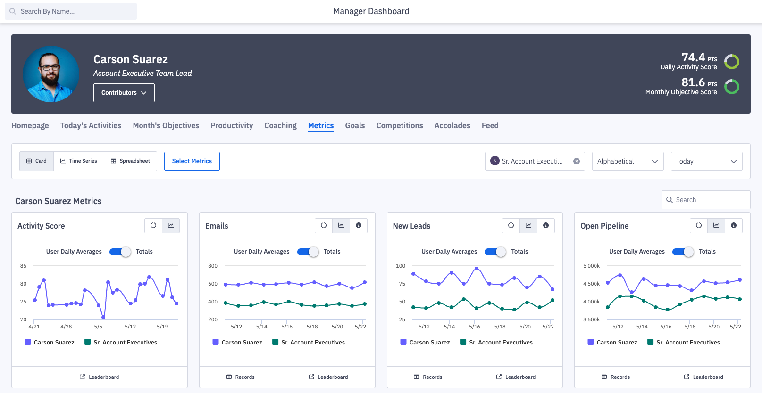Image resolution: width=762 pixels, height=393 pixels.
Task: Toggle Emails chart to Totals
Action: pyautogui.click(x=308, y=252)
